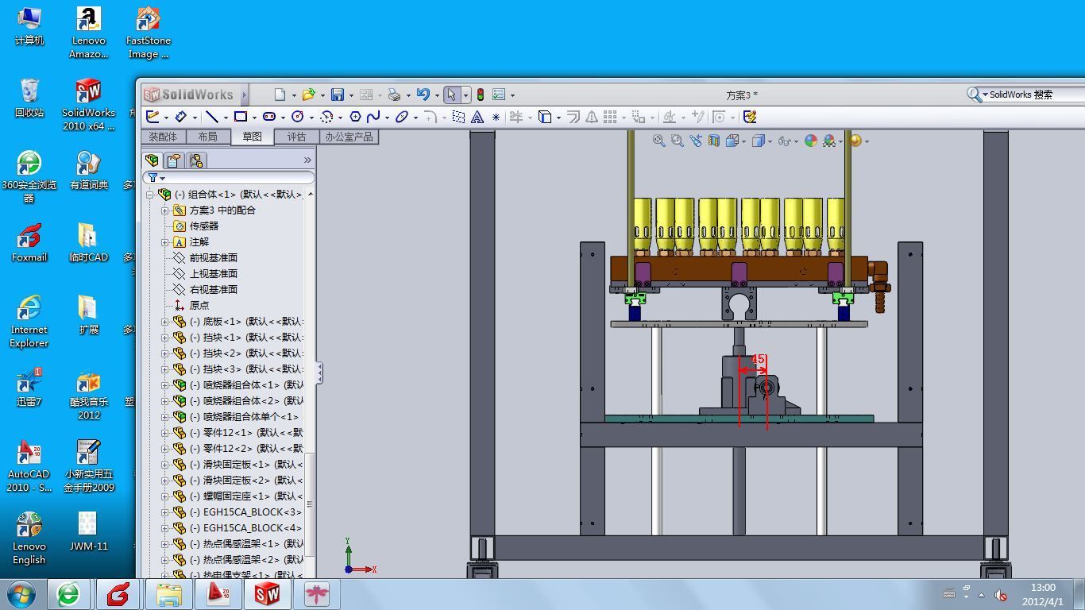This screenshot has width=1085, height=610.
Task: Expand the 方案3 中的配合 folder
Action: tap(165, 210)
